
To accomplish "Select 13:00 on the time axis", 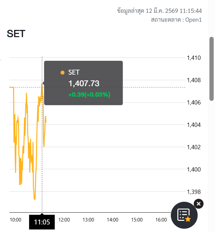I will [x=88, y=220].
